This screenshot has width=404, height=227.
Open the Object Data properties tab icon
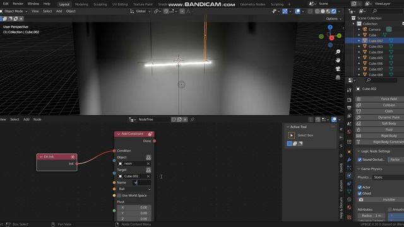click(349, 192)
